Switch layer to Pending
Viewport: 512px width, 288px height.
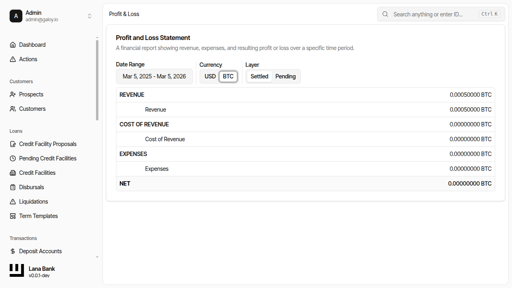(x=285, y=76)
